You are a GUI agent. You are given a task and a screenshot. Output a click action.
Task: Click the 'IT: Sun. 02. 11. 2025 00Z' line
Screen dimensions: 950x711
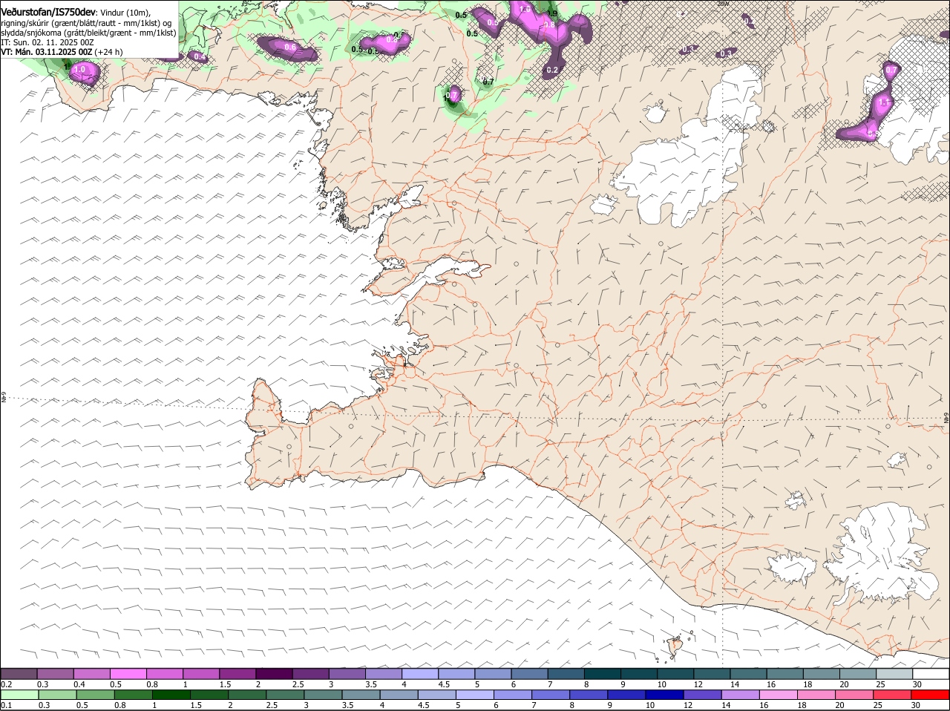click(47, 42)
